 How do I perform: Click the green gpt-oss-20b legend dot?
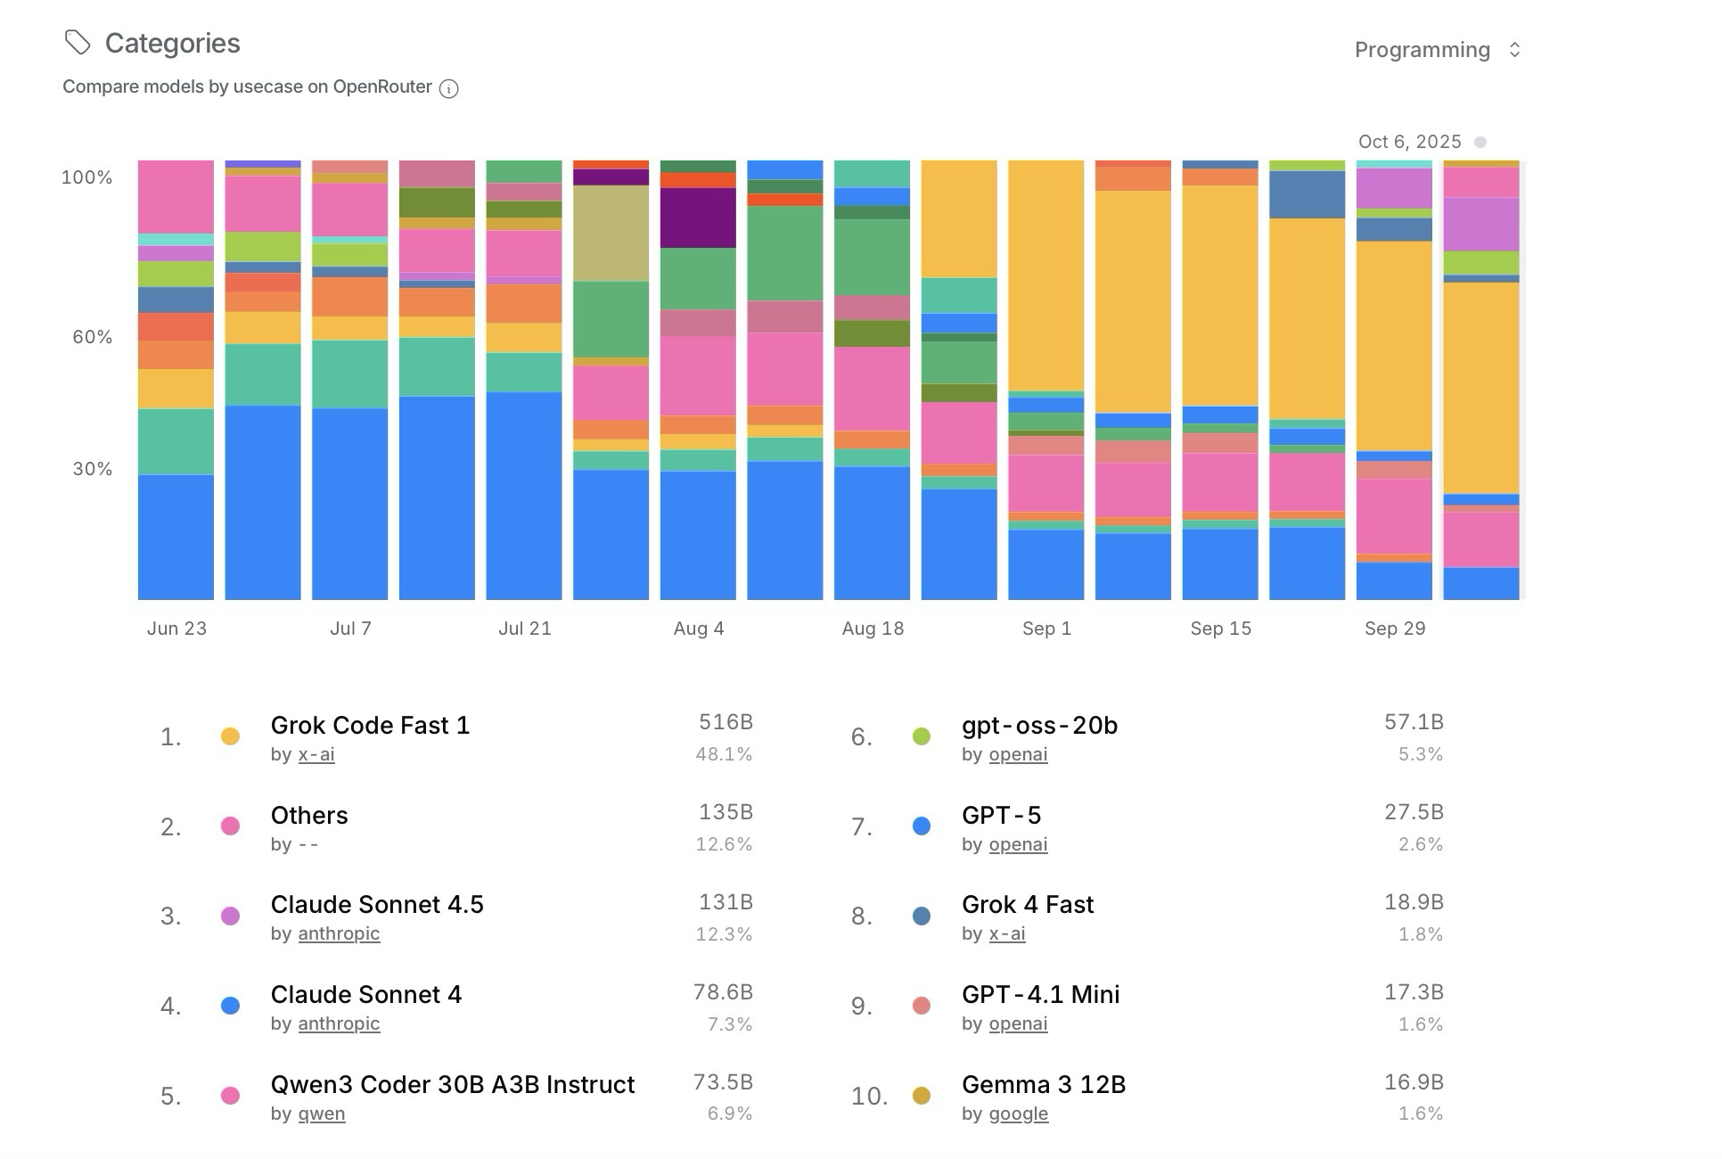[x=922, y=736]
